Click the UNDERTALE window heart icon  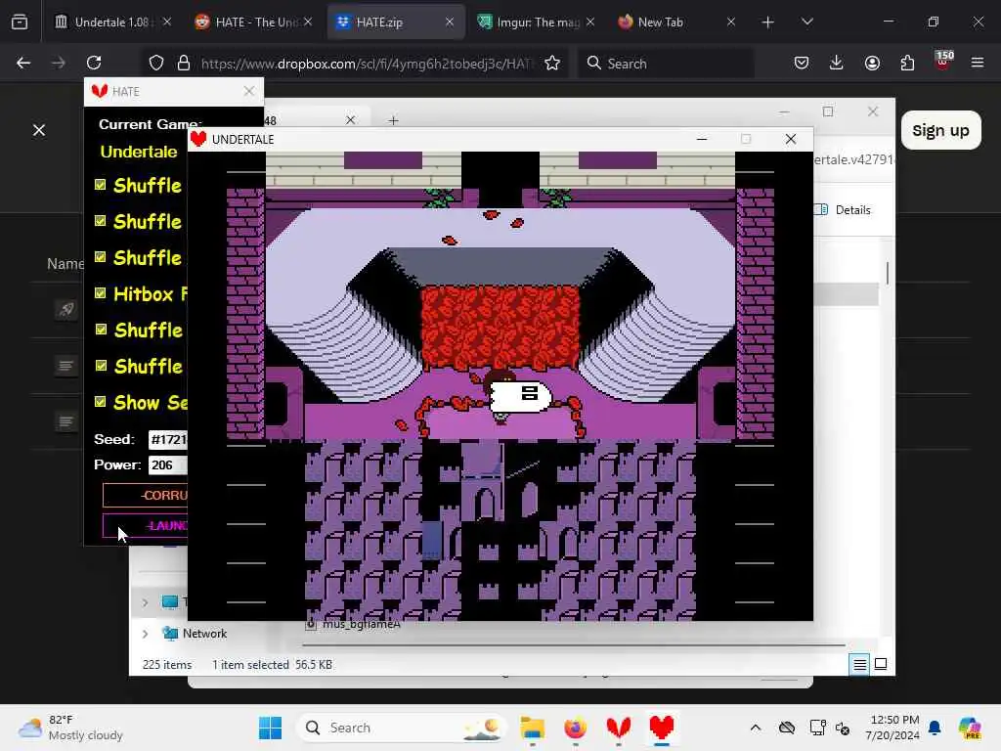click(198, 139)
